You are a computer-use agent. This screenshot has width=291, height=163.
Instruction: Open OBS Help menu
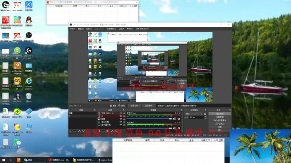pos(130,29)
